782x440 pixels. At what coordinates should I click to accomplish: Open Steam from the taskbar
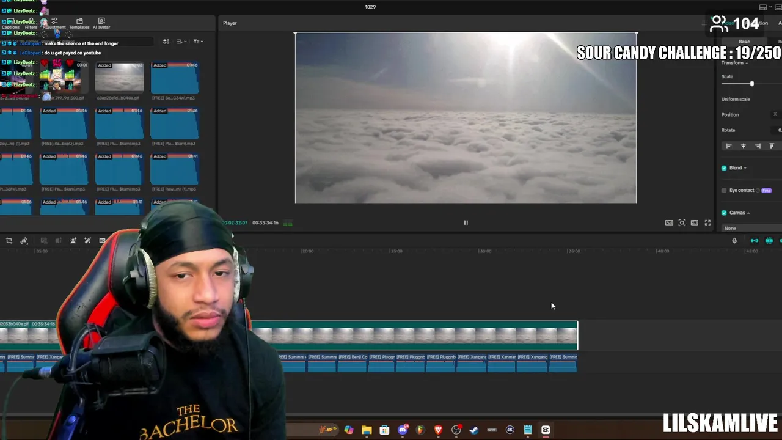point(473,430)
